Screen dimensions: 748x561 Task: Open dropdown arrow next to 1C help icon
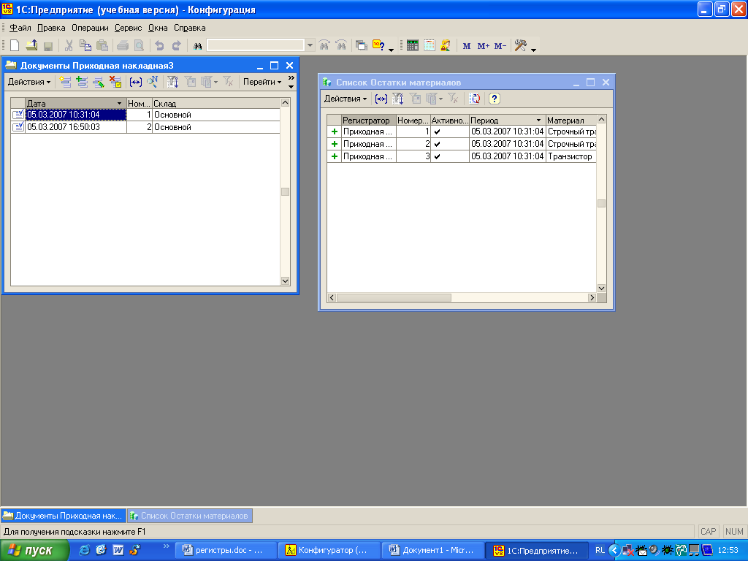click(x=391, y=50)
